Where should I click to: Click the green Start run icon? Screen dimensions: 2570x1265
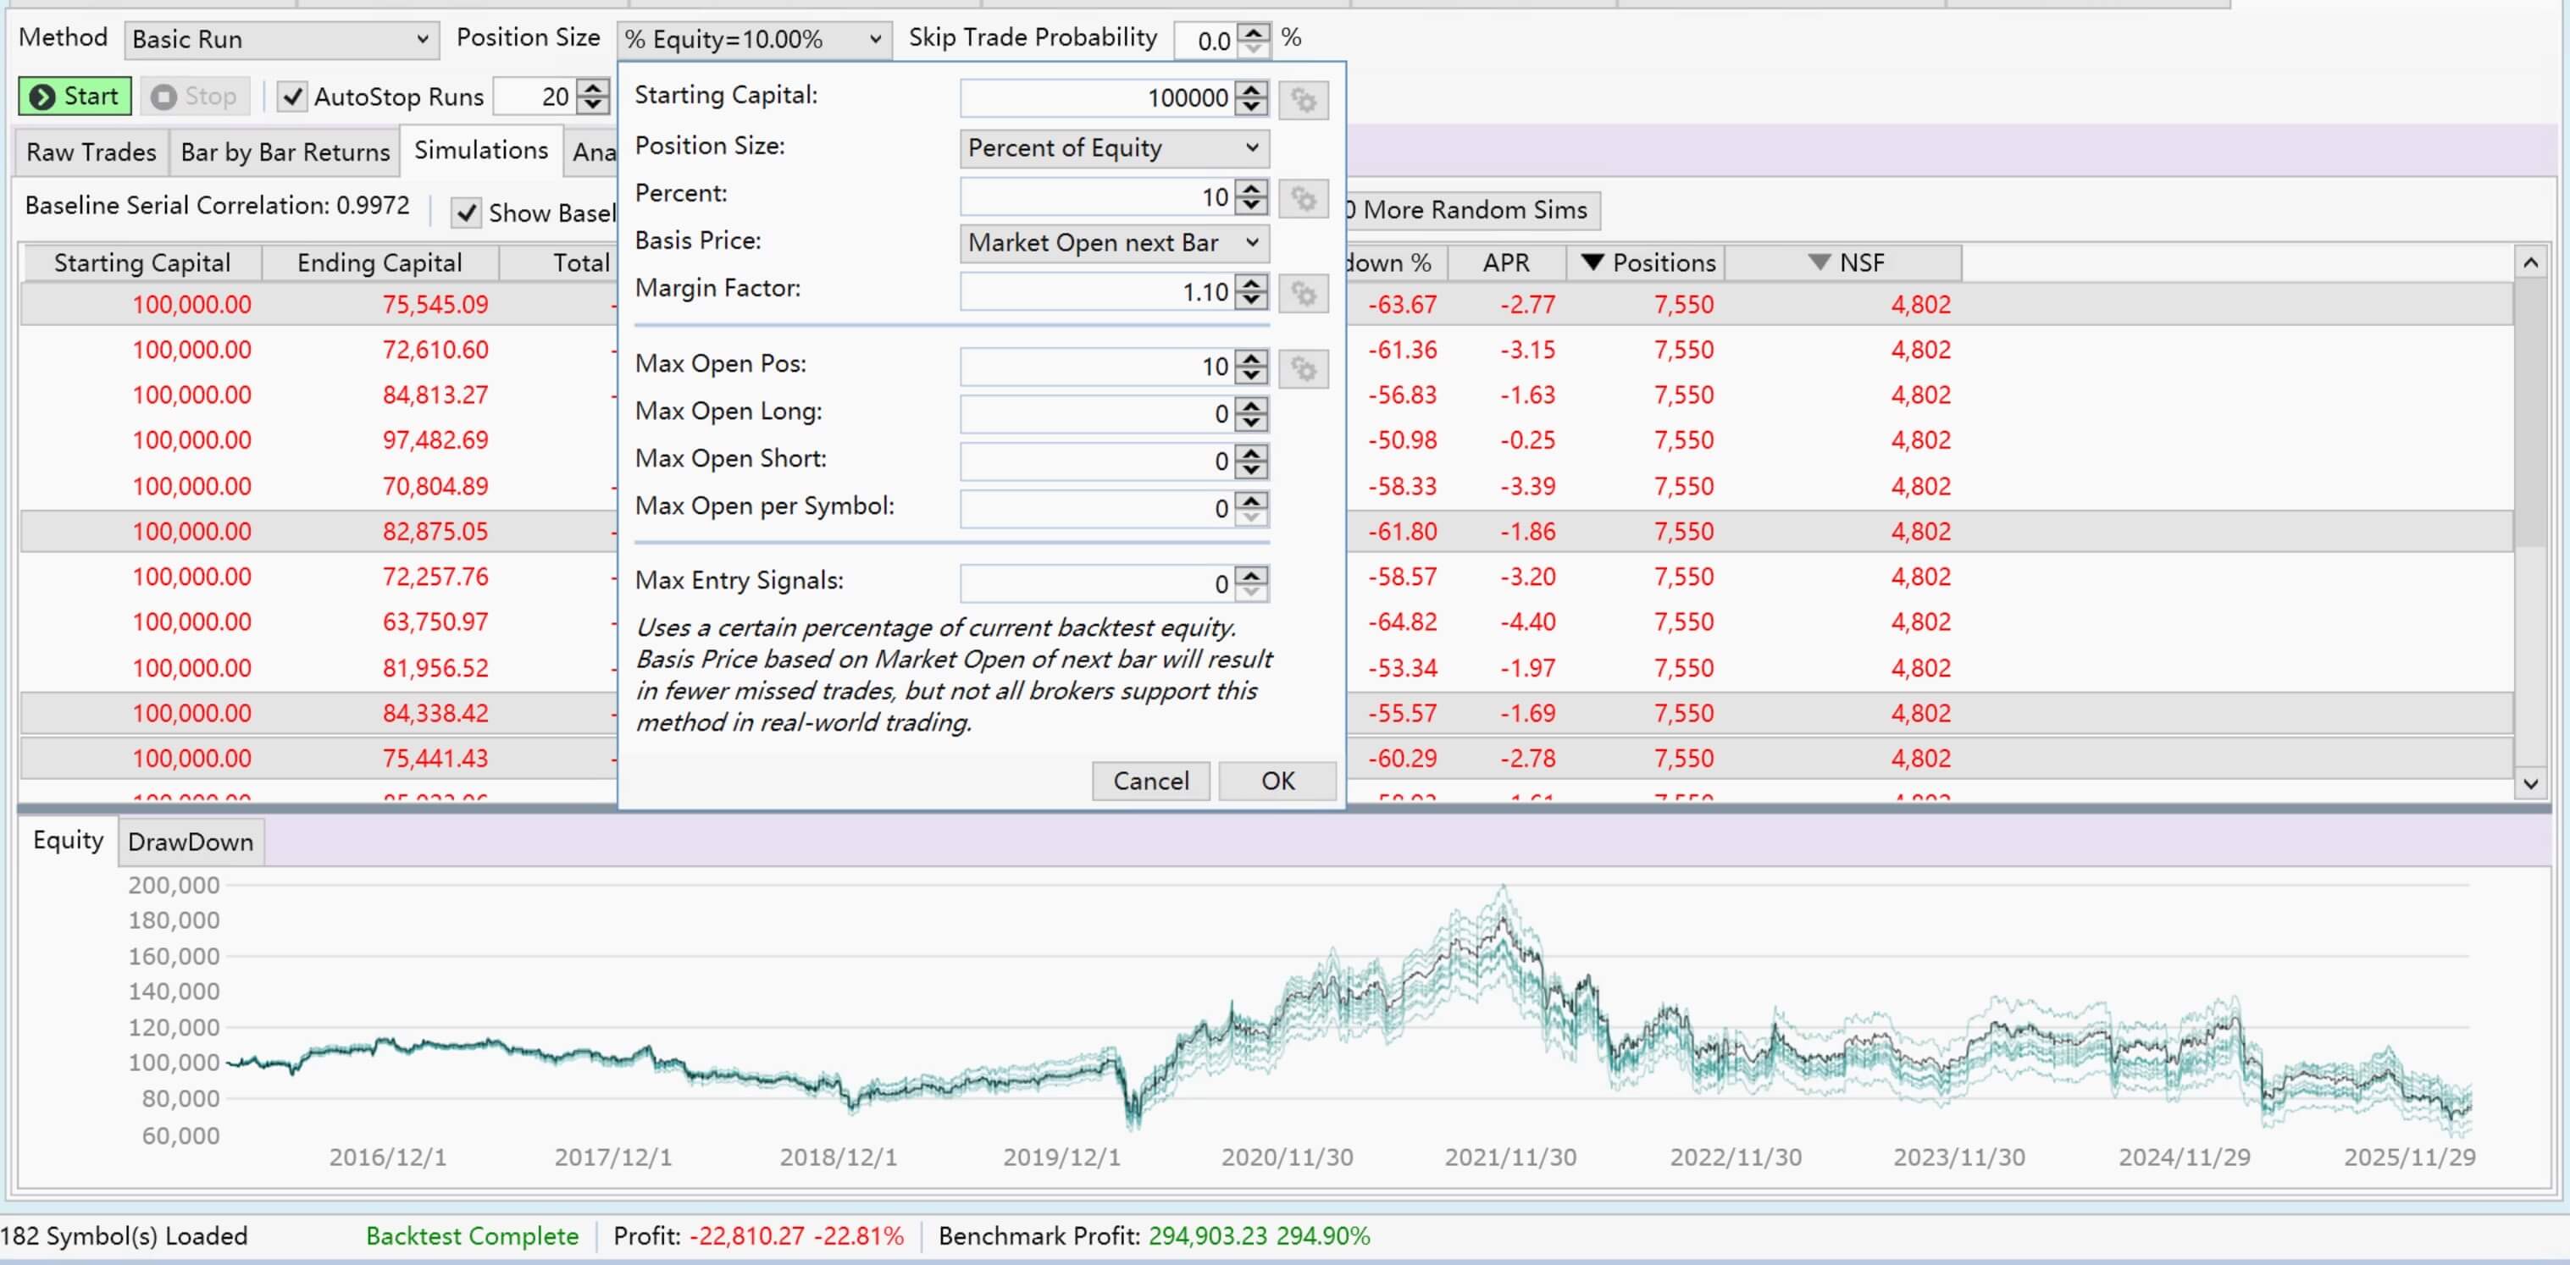click(42, 97)
